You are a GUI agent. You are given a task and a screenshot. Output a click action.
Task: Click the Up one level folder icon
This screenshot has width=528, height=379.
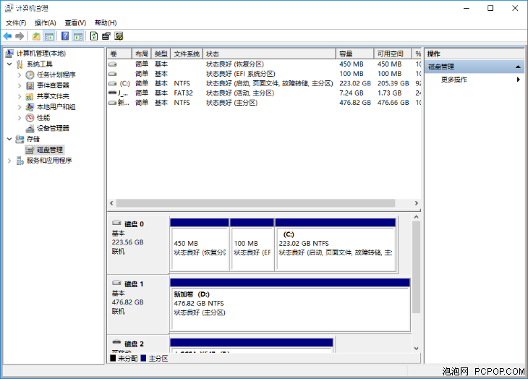36,36
